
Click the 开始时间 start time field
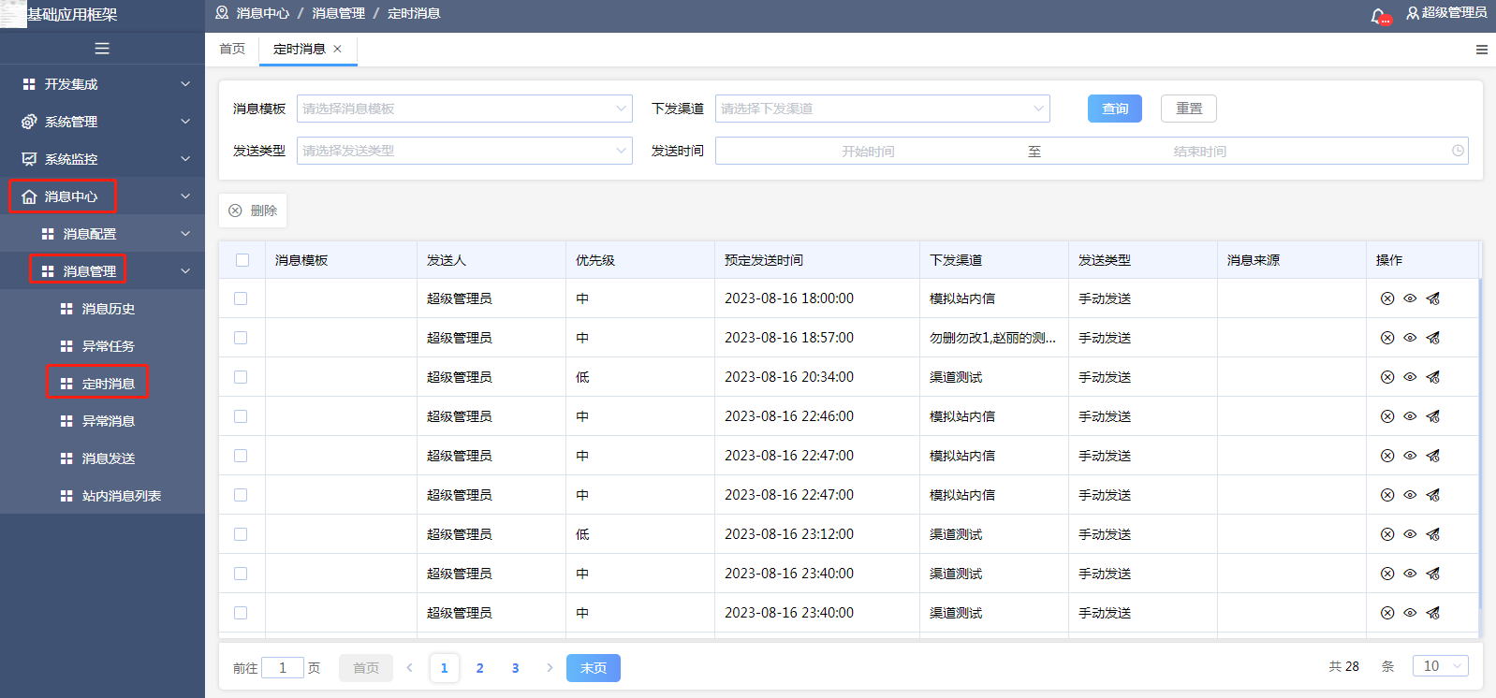point(868,151)
